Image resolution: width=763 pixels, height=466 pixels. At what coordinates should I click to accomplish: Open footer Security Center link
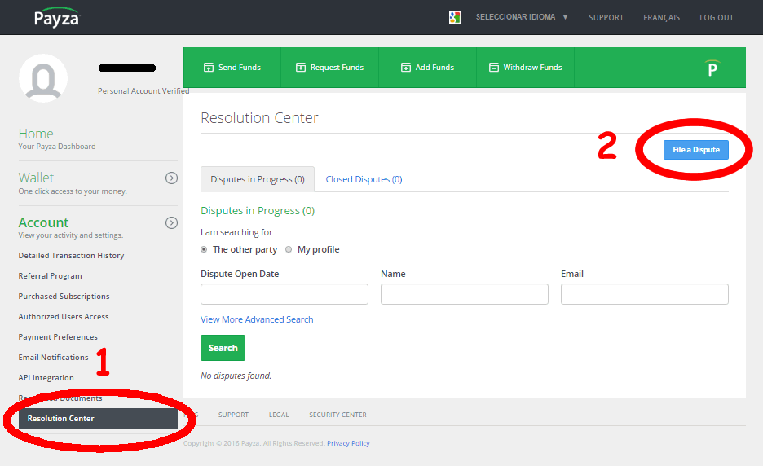tap(337, 415)
